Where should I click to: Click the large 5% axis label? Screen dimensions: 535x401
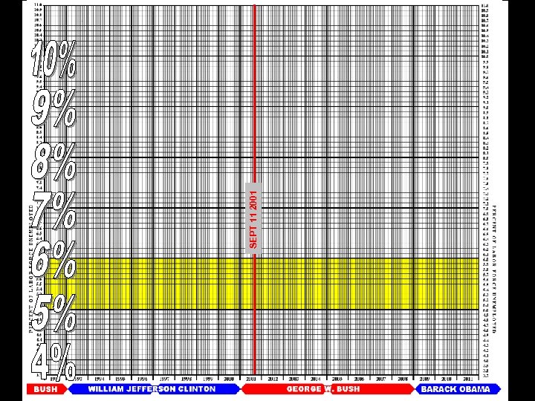click(53, 313)
